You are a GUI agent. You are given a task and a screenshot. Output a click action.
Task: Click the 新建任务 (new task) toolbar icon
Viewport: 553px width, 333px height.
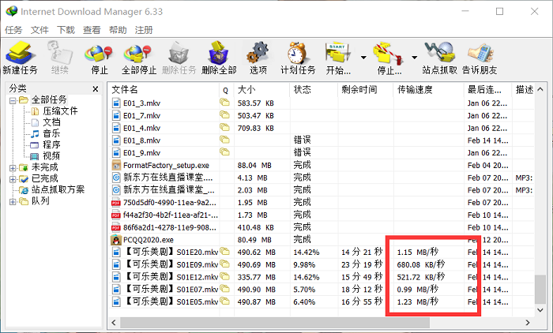point(20,53)
